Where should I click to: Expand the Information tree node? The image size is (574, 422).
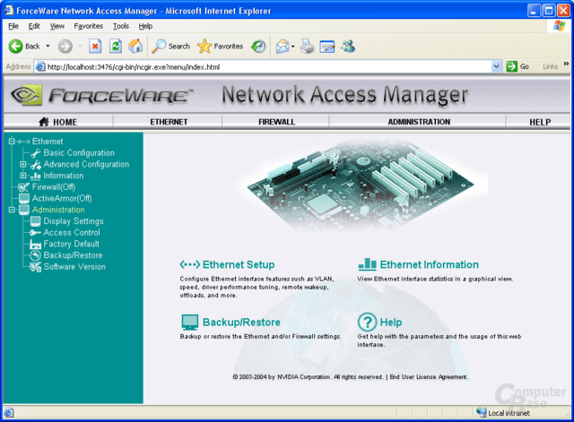(x=23, y=176)
